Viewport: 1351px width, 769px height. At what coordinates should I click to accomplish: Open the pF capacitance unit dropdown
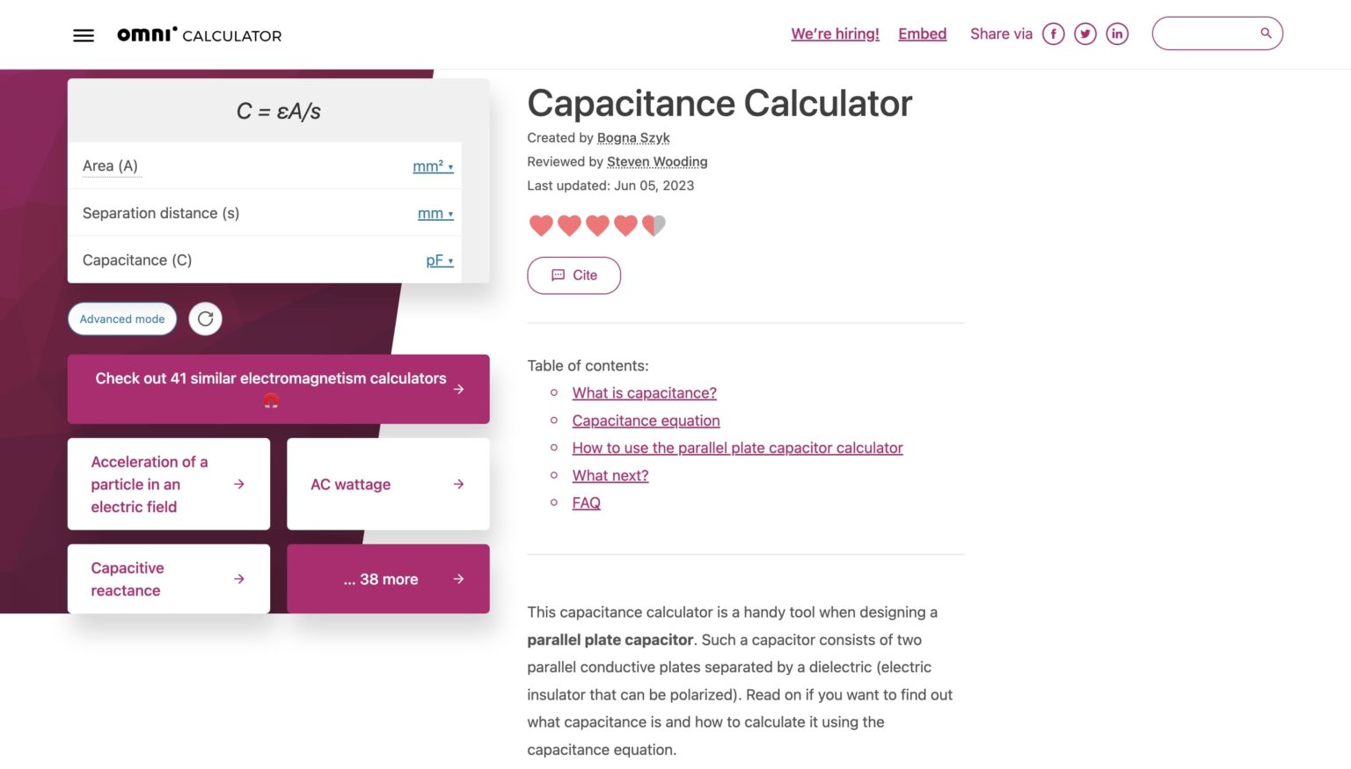[438, 260]
